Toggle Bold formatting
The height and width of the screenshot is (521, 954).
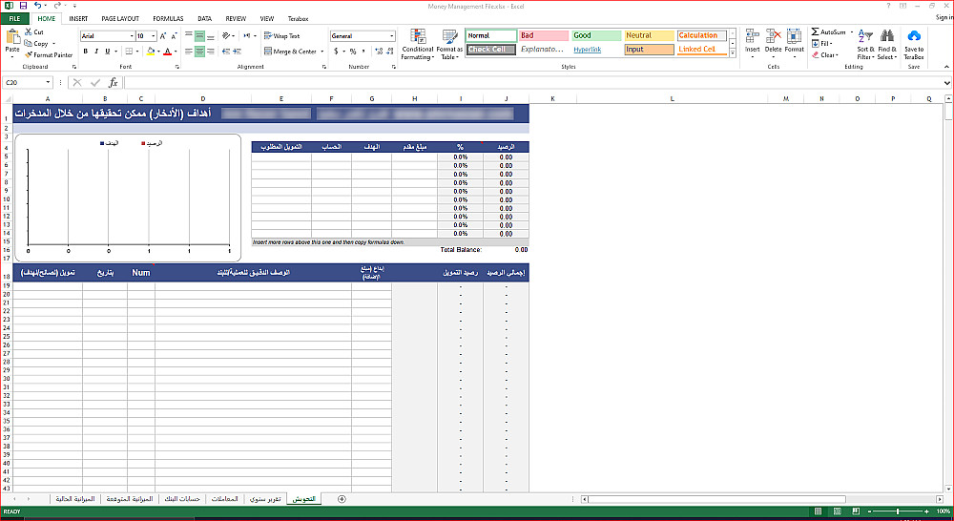[x=86, y=52]
